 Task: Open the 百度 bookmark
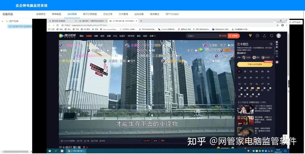pos(95,29)
